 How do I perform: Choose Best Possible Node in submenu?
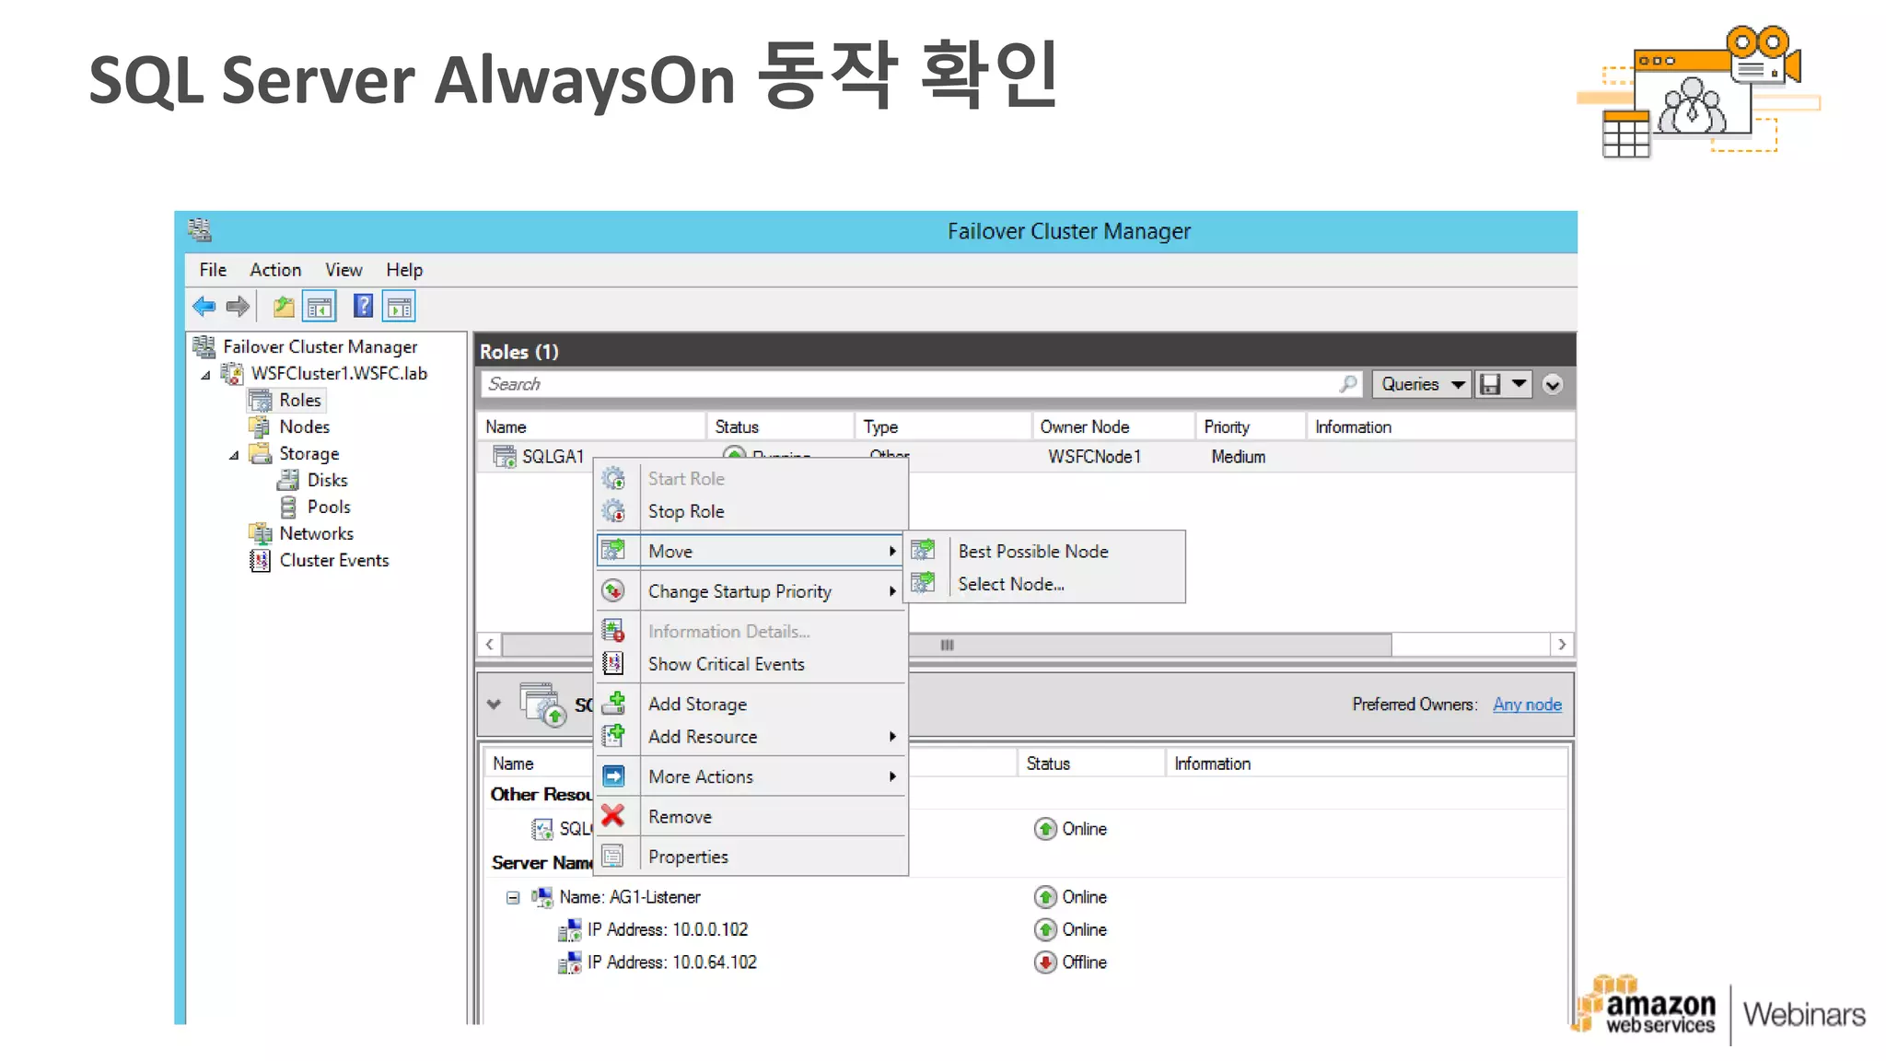pos(1045,551)
